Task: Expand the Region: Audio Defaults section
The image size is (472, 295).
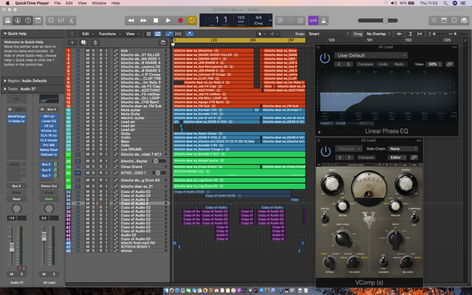Action: coord(5,81)
